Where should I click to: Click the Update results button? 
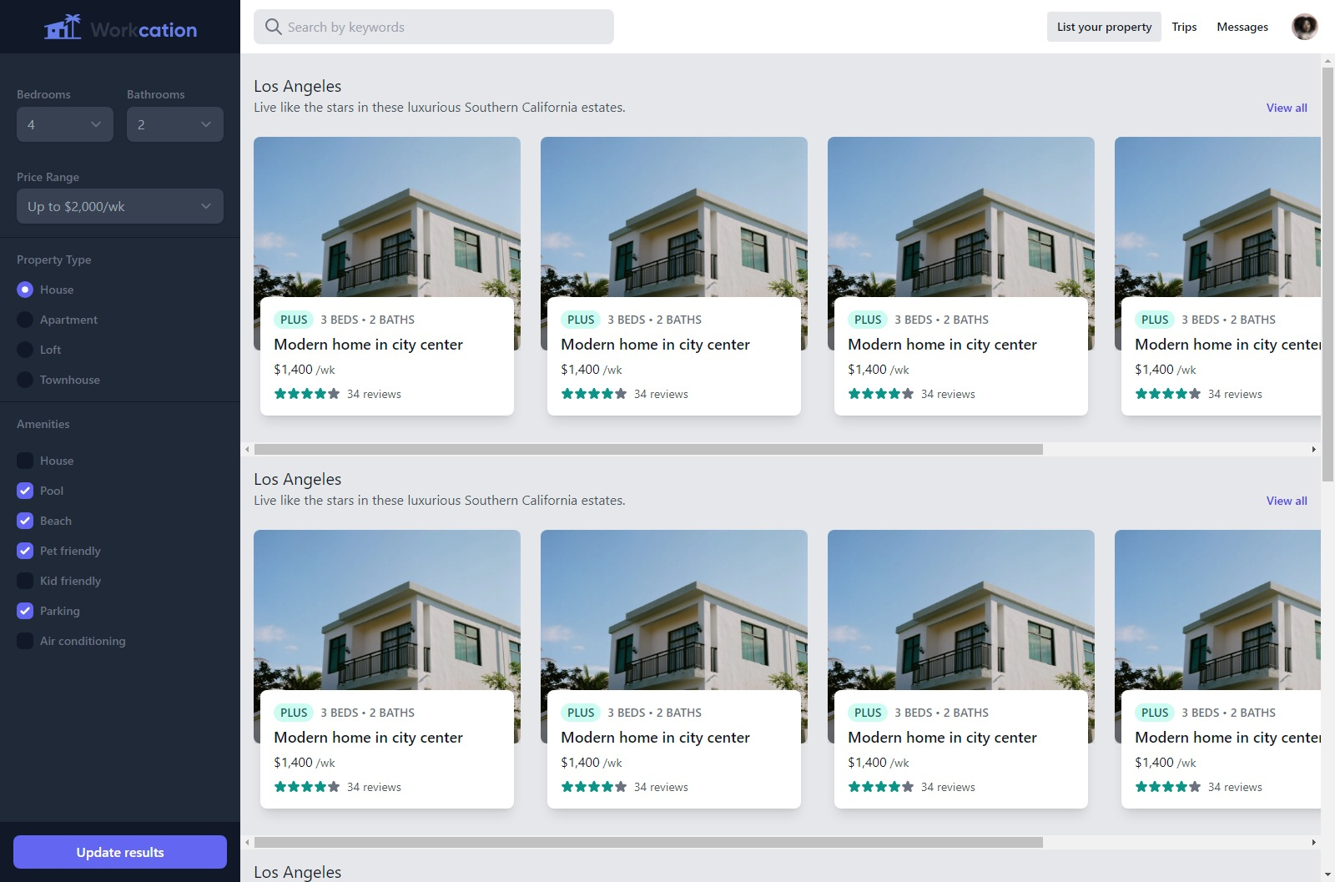(x=120, y=852)
